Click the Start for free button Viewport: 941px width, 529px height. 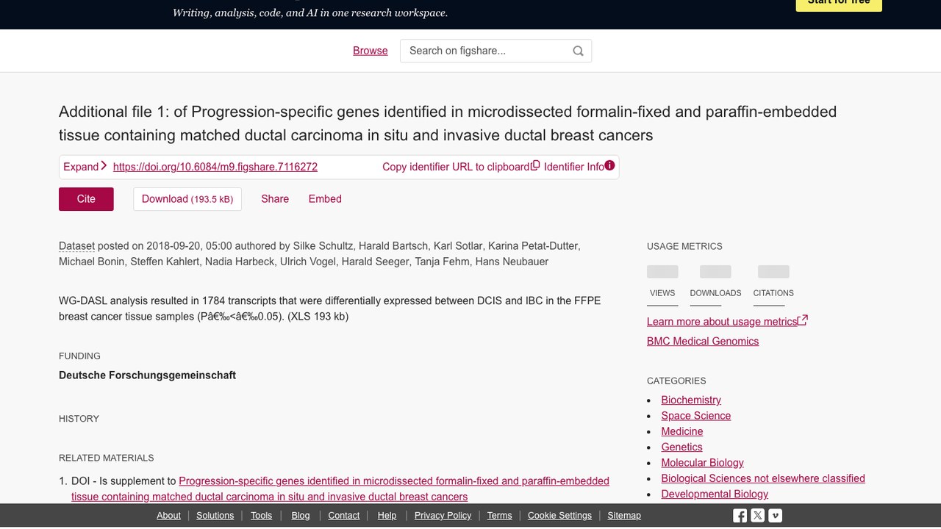(x=839, y=3)
